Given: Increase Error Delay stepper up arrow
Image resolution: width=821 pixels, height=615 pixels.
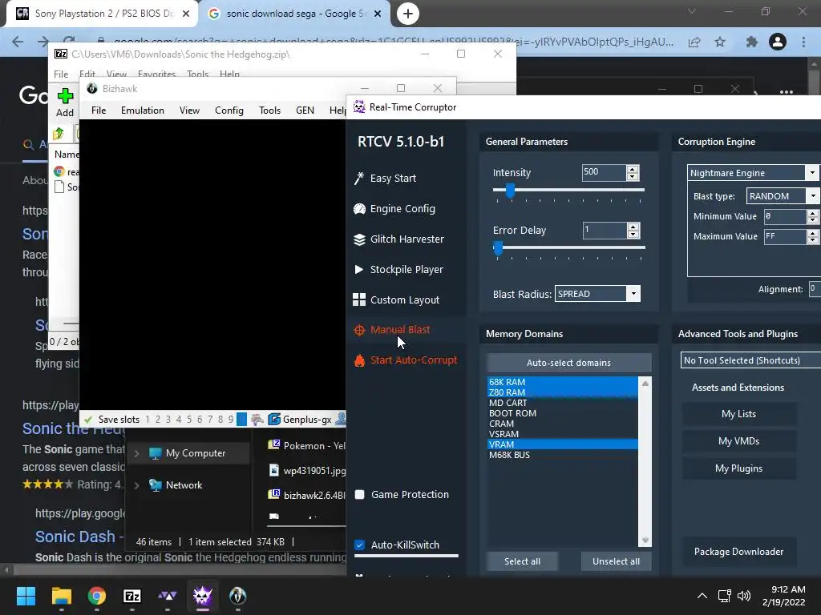Looking at the screenshot, I should pyautogui.click(x=633, y=227).
